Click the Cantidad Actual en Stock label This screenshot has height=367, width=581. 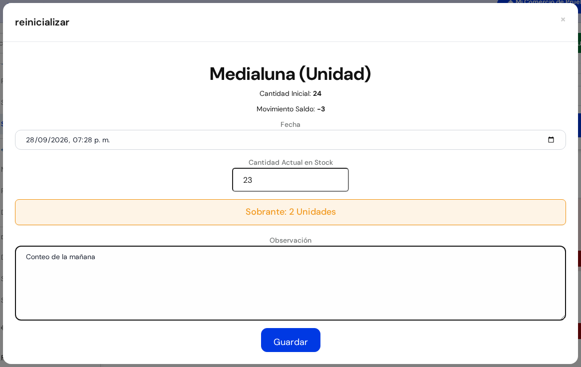point(290,162)
